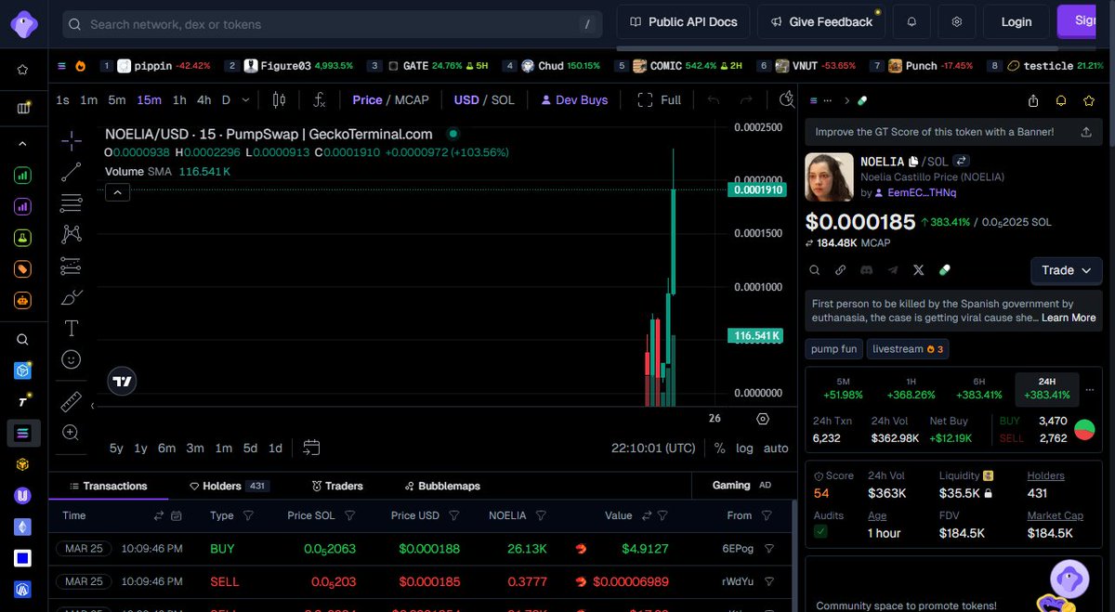Select the text annotation tool

72,328
